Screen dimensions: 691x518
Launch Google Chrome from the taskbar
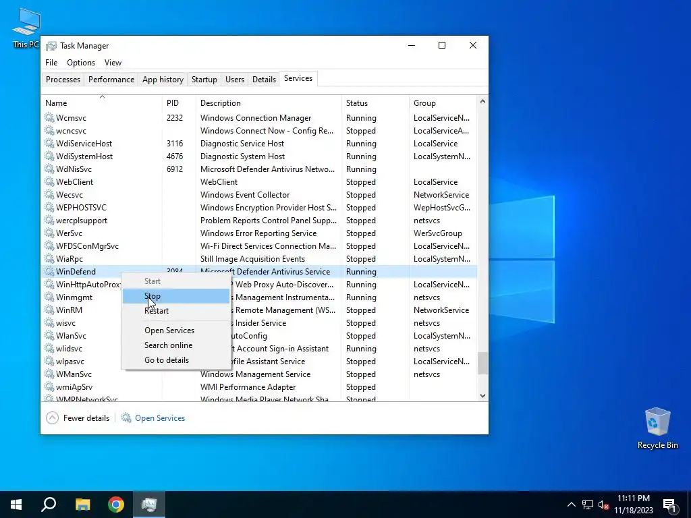tap(116, 505)
